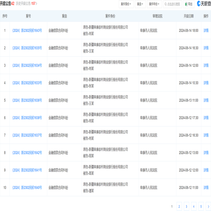Image resolution: width=211 pixels, height=211 pixels.
Task: Click 被告-周某 in row 8
Action: [x=88, y=156]
